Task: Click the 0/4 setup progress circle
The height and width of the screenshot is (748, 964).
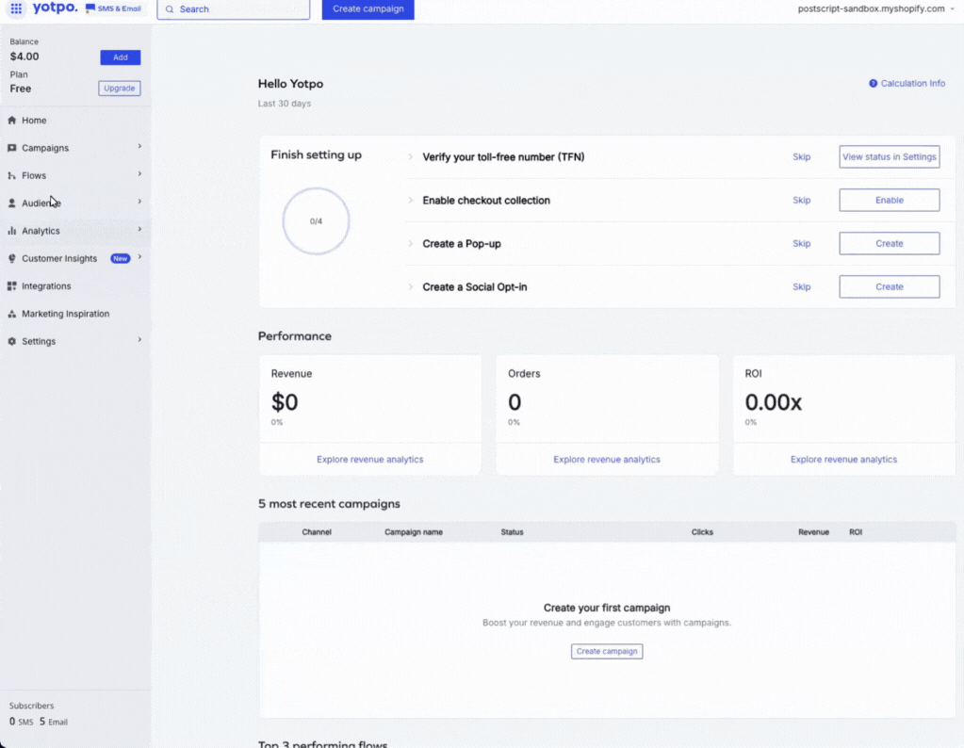Action: (x=316, y=221)
